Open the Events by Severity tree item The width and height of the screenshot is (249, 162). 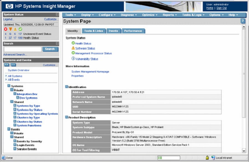(x=29, y=141)
